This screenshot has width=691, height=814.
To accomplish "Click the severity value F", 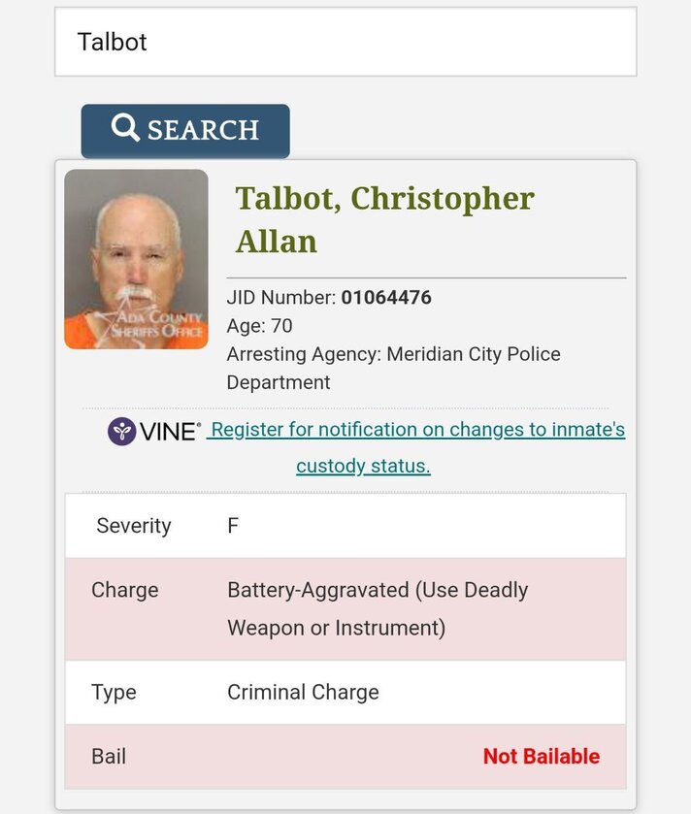I will point(233,526).
